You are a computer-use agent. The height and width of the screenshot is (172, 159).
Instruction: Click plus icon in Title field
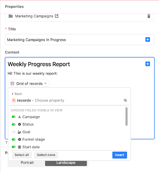(148, 40)
